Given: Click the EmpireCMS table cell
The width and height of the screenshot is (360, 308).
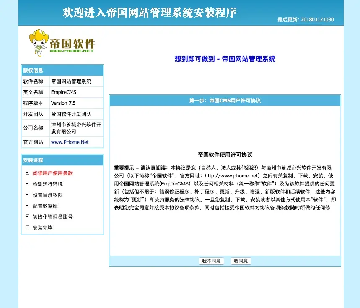Looking at the screenshot, I should 76,92.
